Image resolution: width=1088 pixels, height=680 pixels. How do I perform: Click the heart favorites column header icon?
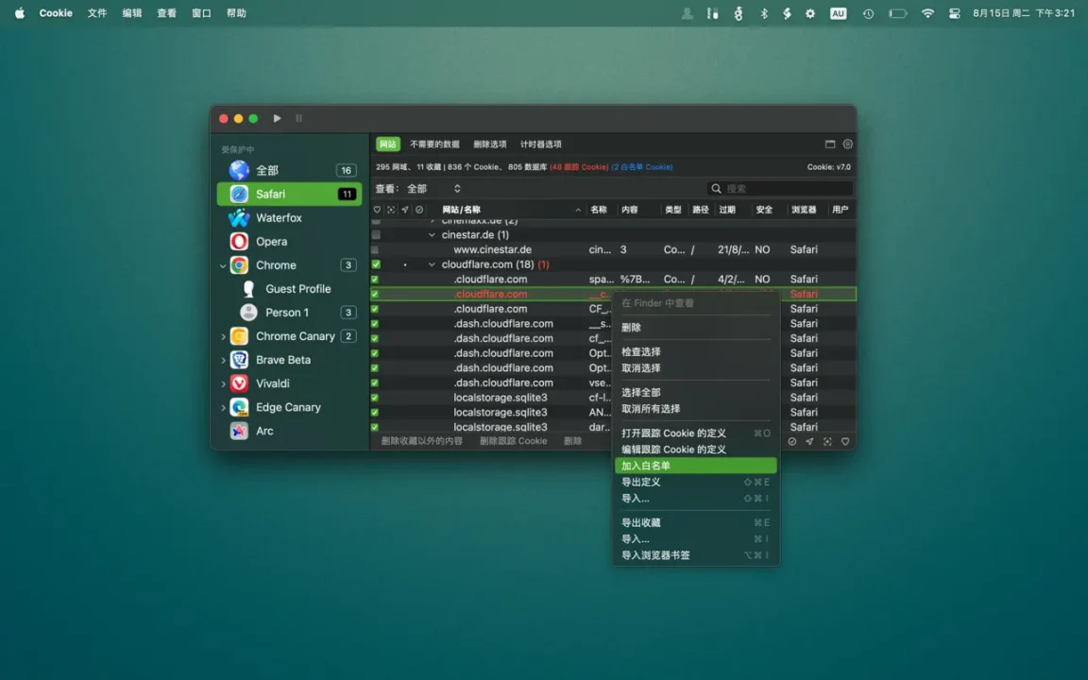pos(377,210)
